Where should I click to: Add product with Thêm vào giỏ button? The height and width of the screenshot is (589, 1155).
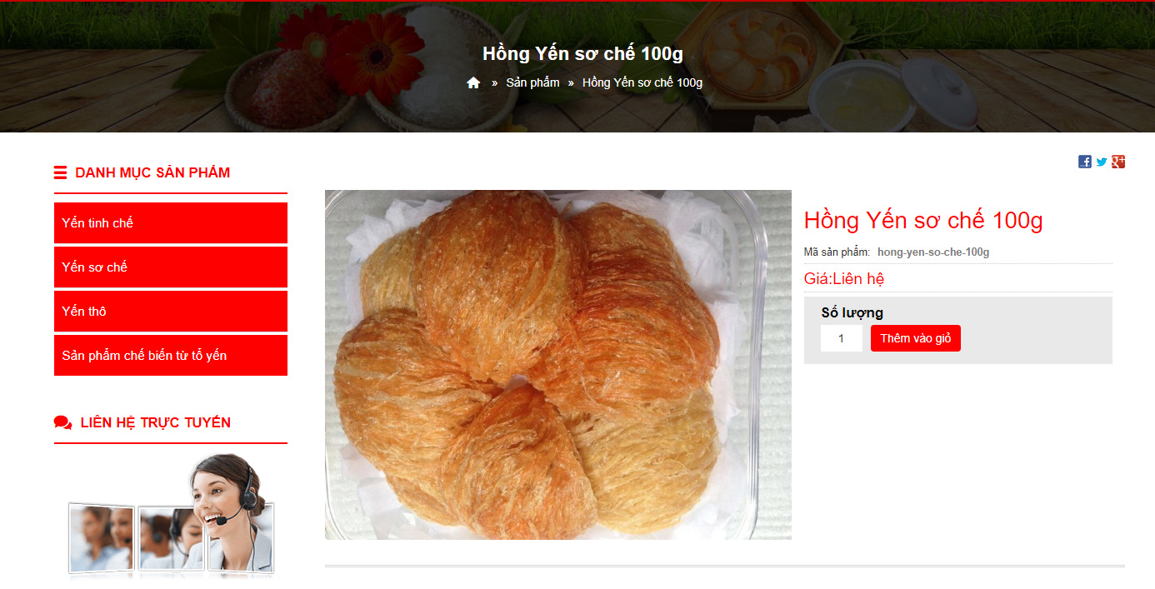pos(916,338)
